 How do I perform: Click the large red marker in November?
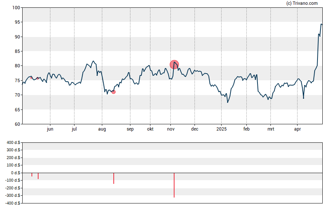tap(174, 64)
